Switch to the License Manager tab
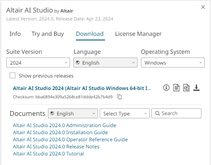Screen dimensions: 211x165 tap(138, 34)
